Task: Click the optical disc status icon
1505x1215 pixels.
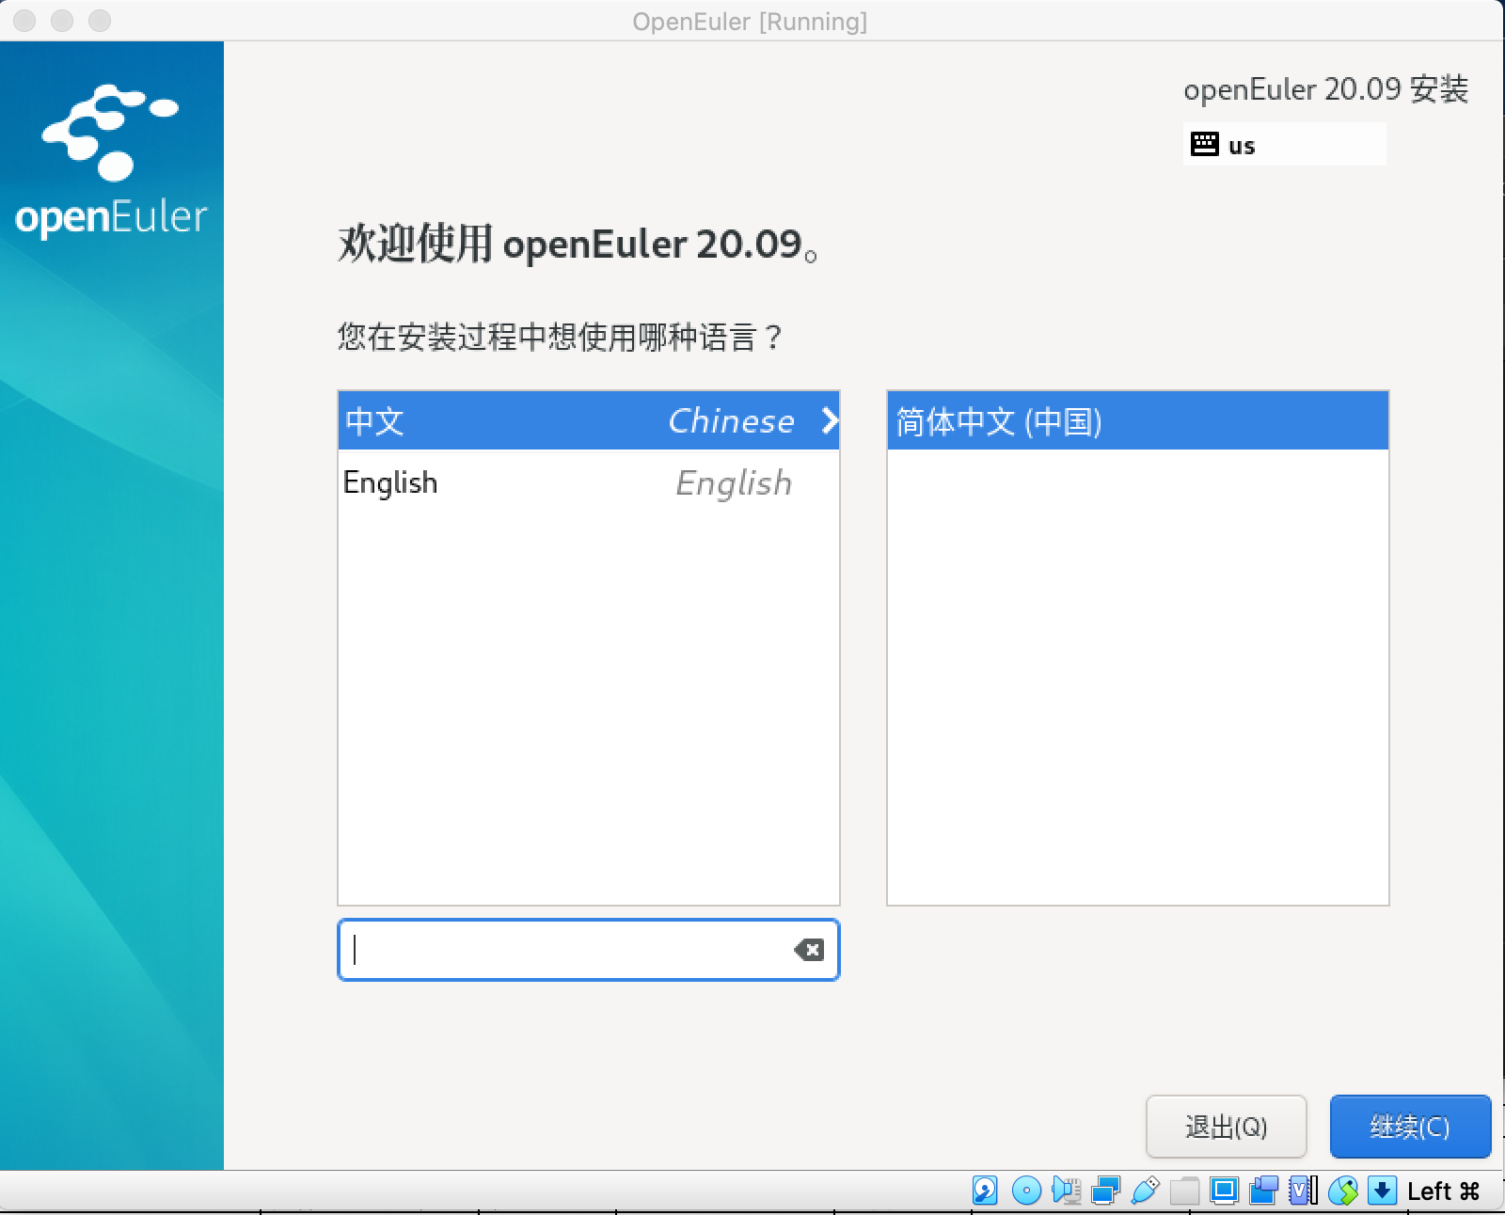Action: [1026, 1191]
